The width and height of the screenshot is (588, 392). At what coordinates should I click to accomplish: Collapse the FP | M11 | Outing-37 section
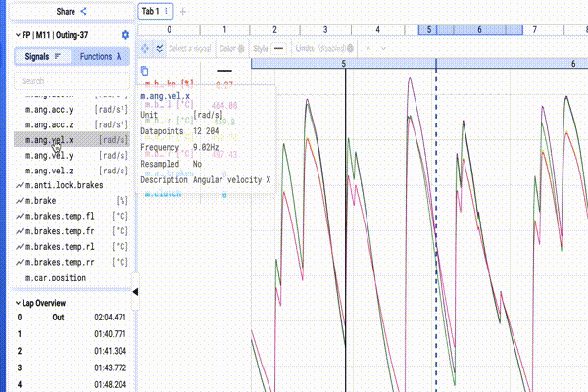18,35
